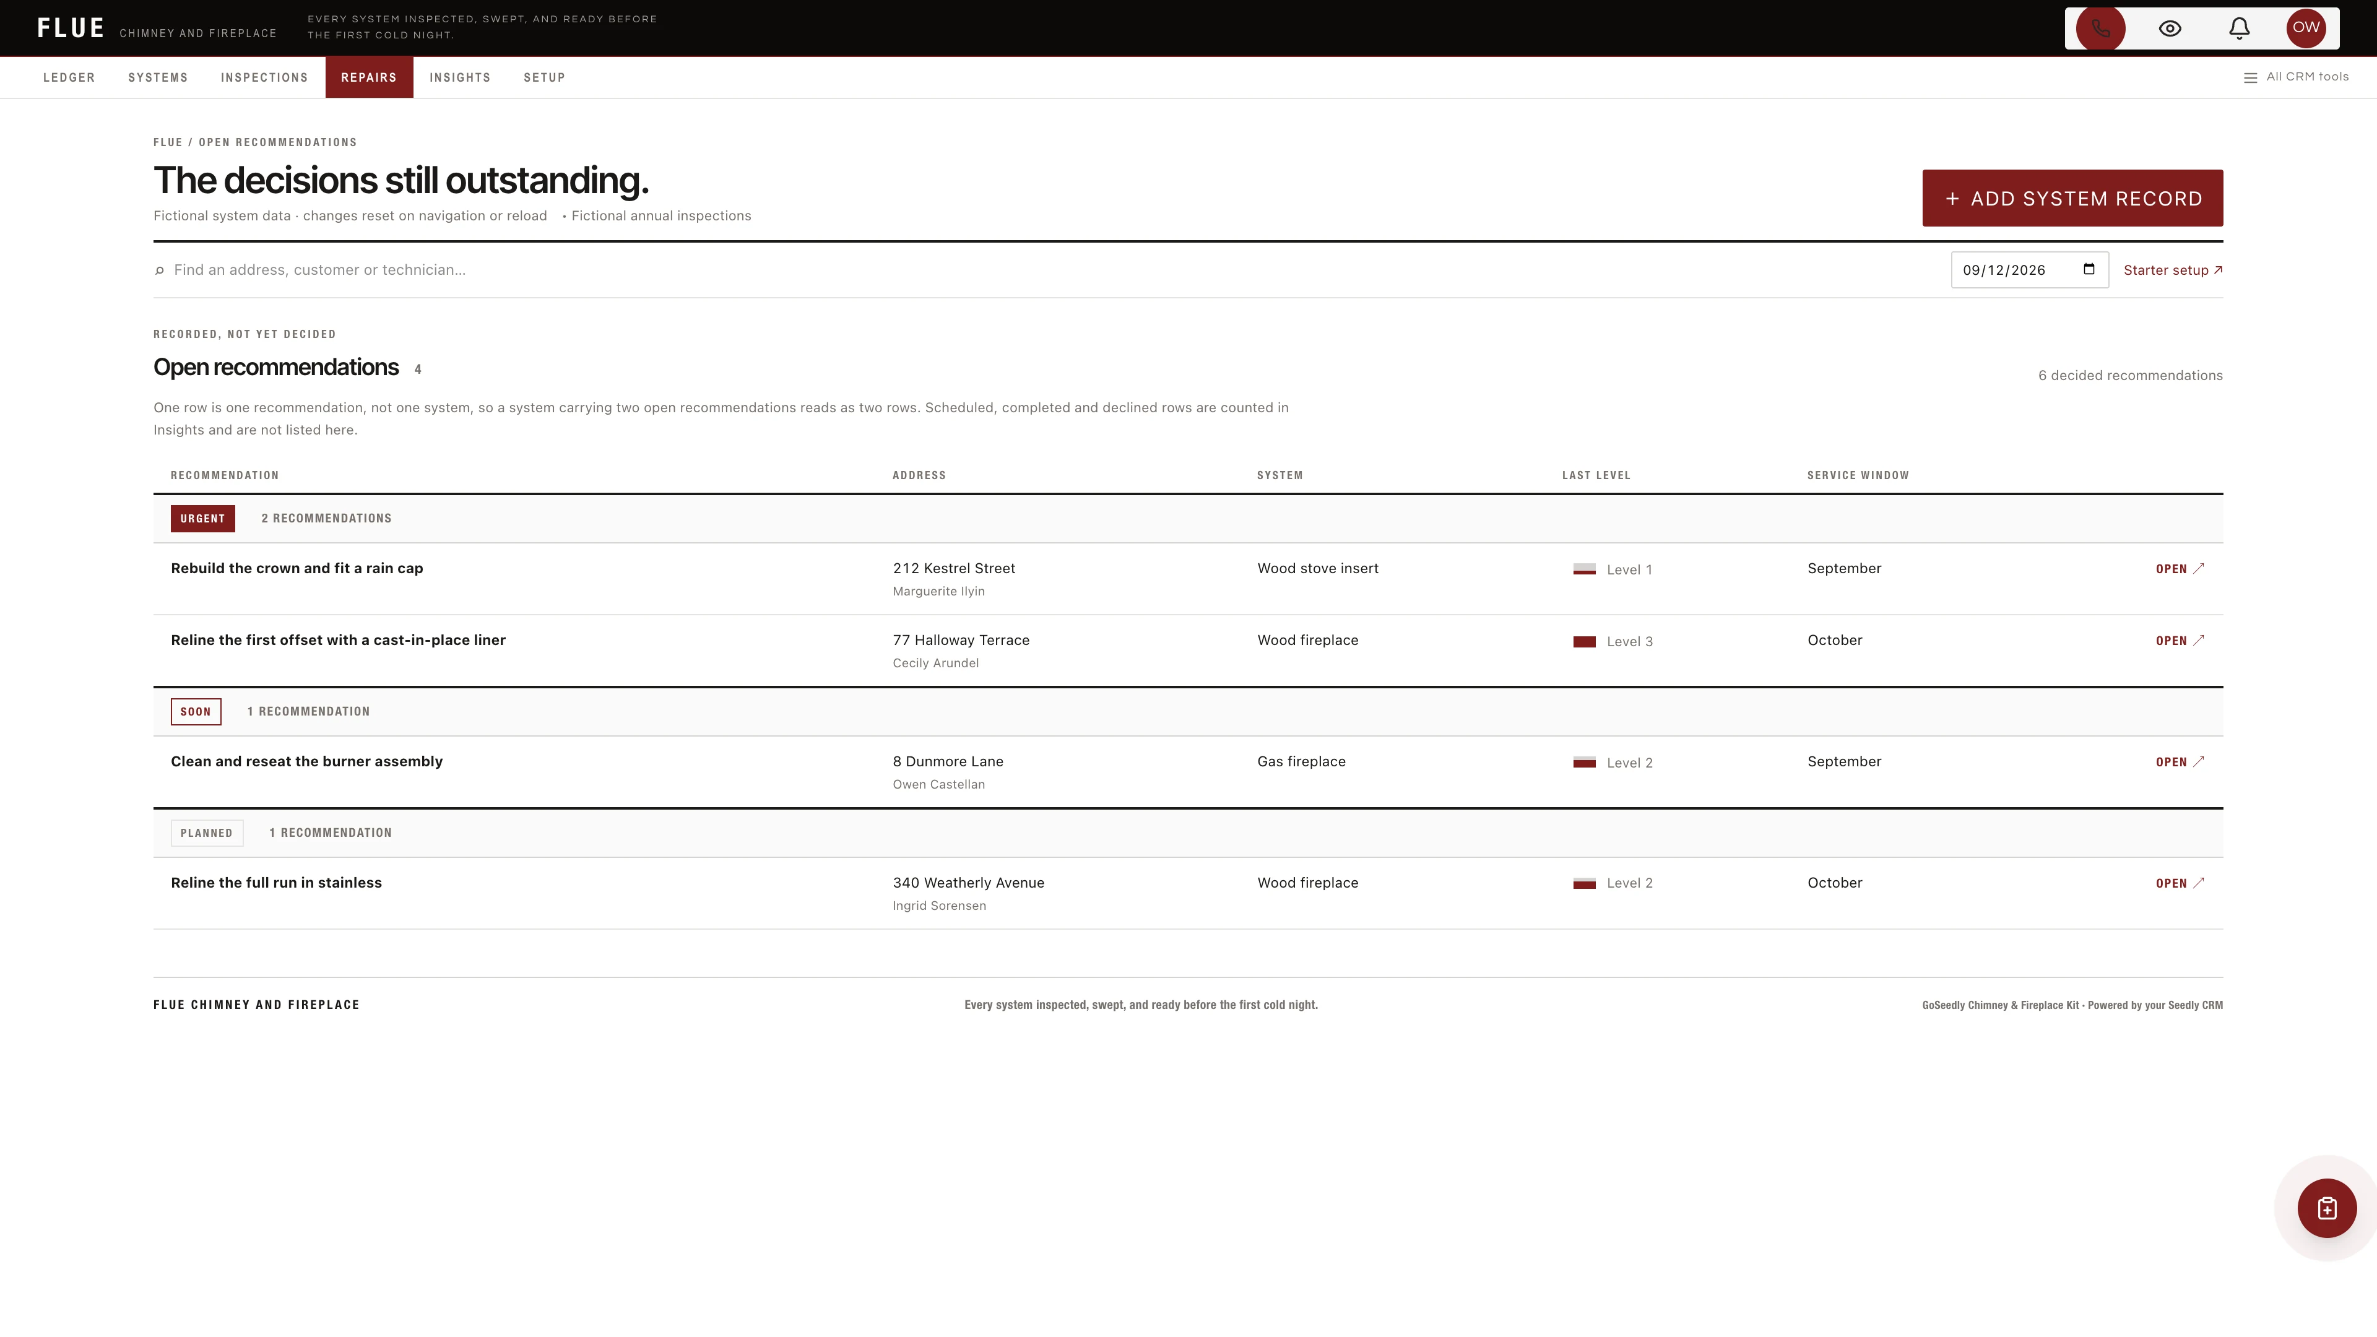The height and width of the screenshot is (1337, 2377).
Task: Open the Inspections tab
Action: coord(264,77)
